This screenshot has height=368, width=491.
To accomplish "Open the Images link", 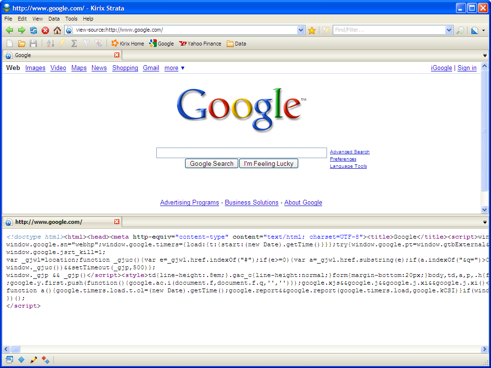I will point(35,68).
